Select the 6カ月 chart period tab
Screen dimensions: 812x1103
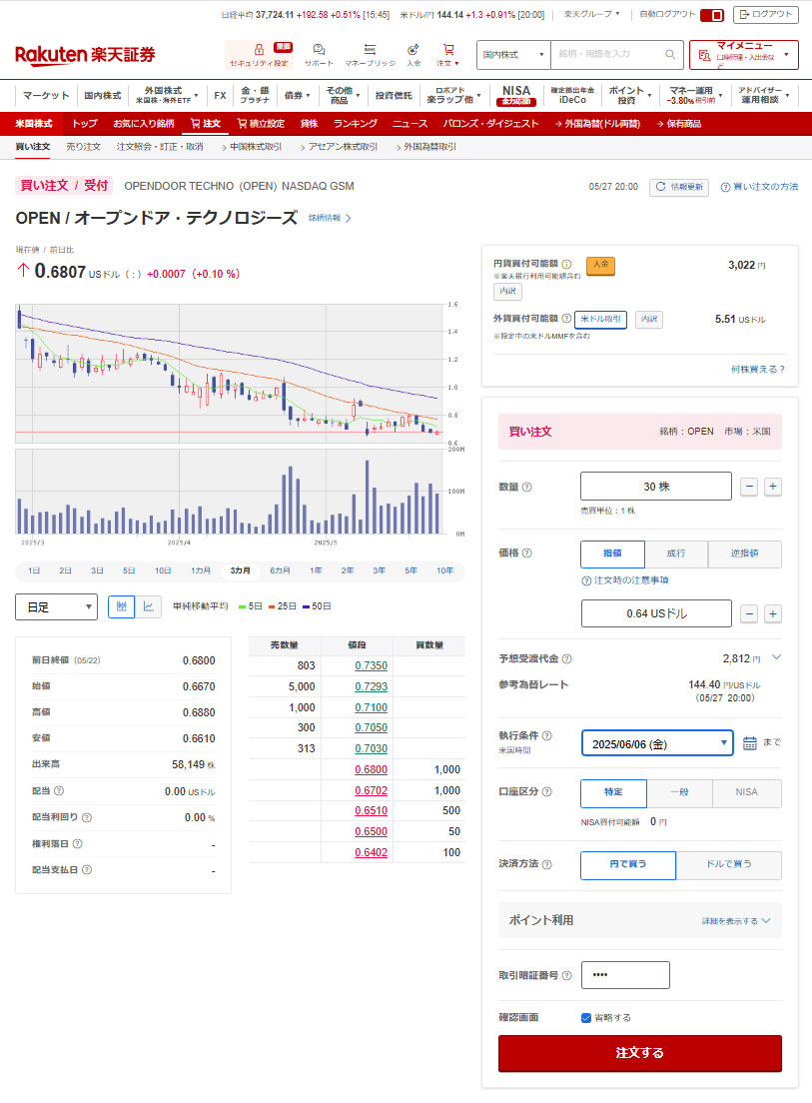(x=280, y=570)
